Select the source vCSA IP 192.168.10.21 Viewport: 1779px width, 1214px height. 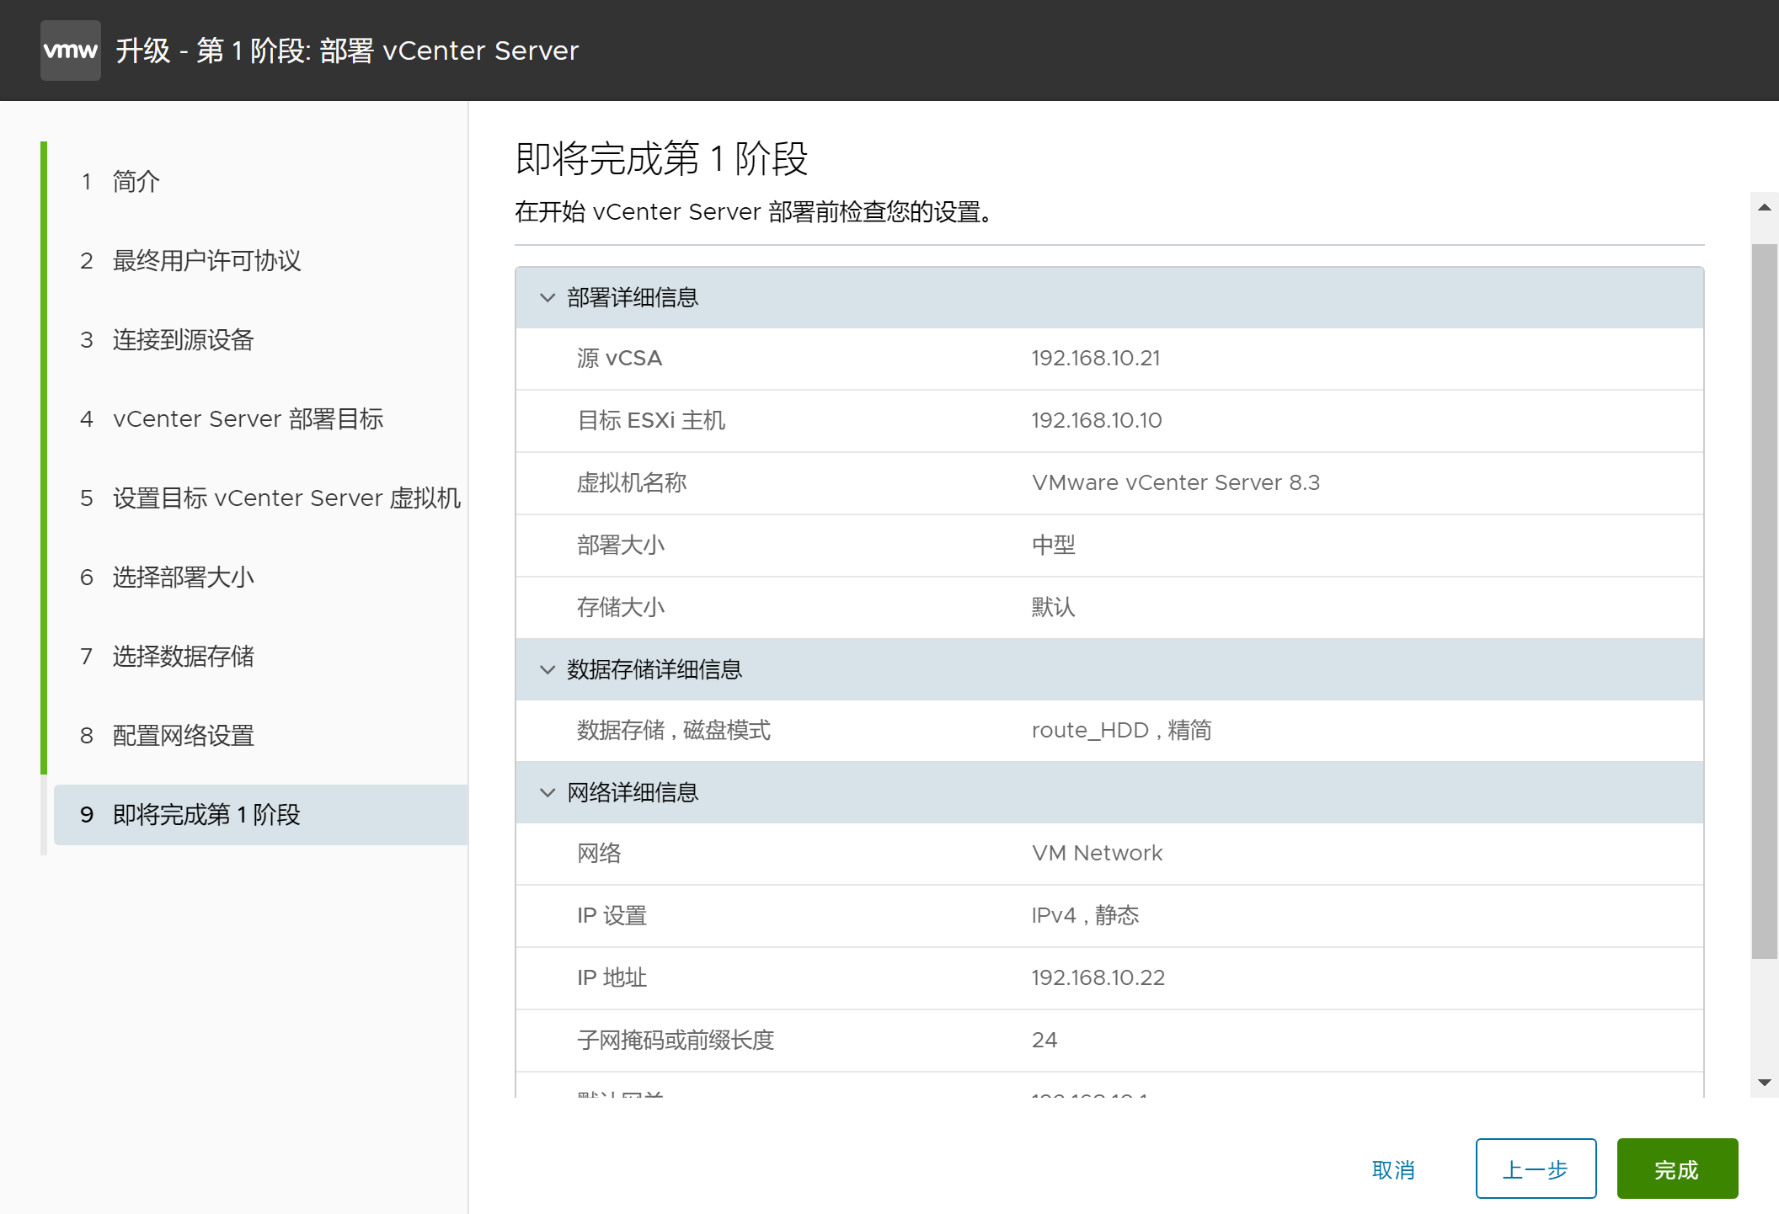pyautogui.click(x=1096, y=359)
